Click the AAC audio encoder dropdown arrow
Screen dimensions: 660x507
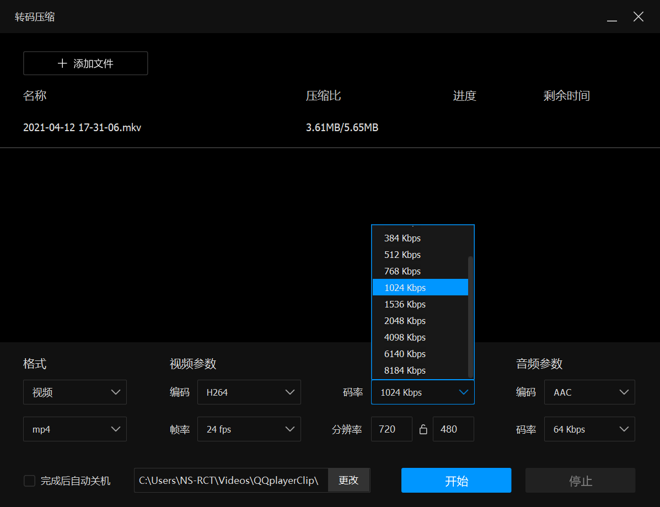(x=624, y=392)
